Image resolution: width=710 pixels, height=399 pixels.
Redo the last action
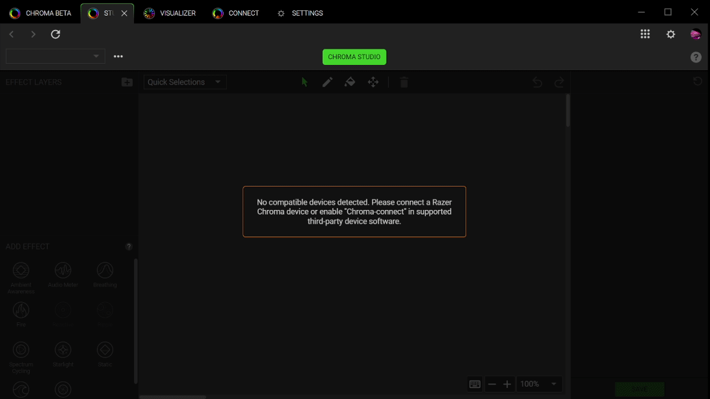pos(559,82)
